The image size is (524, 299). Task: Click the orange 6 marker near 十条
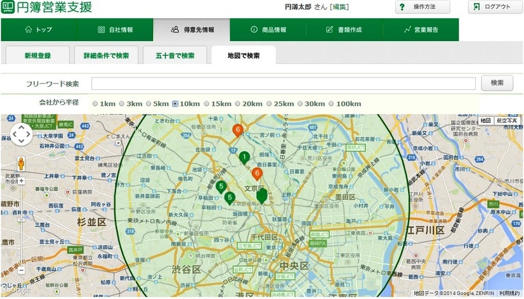pos(238,130)
